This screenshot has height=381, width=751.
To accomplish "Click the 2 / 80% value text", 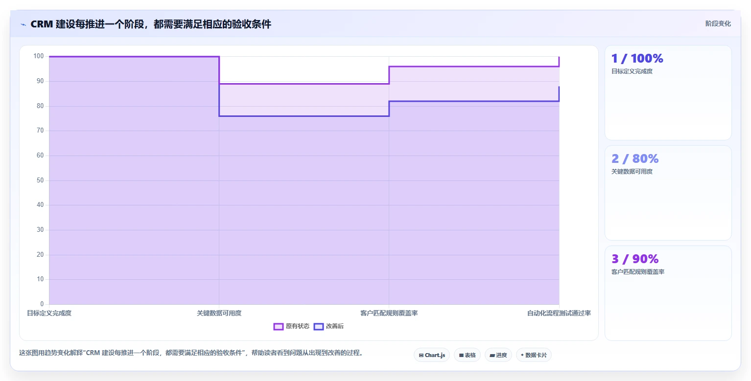I will [x=635, y=158].
